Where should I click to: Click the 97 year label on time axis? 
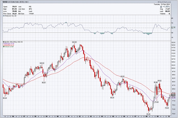(x=24, y=116)
